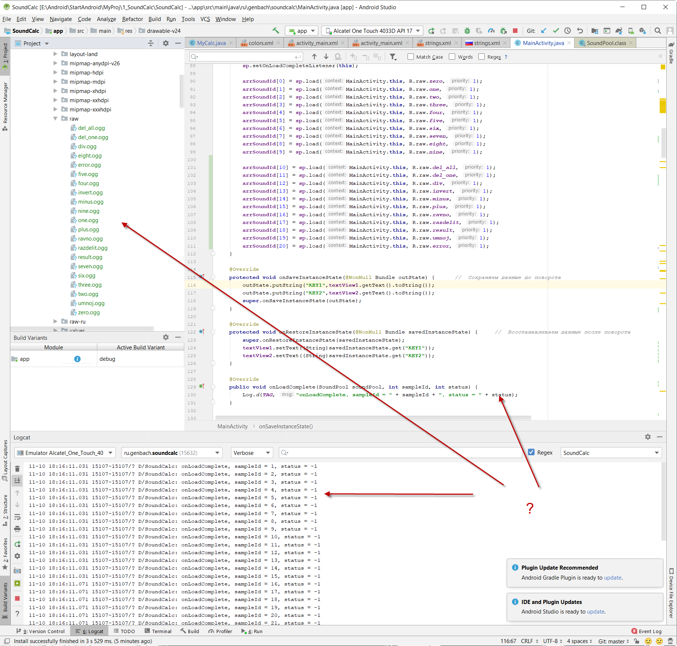
Task: Click the editor find text field
Action: (246, 57)
